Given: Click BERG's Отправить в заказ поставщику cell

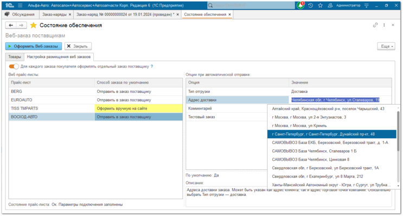Looking at the screenshot, I should [x=138, y=92].
